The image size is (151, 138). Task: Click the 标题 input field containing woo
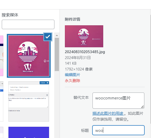tap(118, 130)
